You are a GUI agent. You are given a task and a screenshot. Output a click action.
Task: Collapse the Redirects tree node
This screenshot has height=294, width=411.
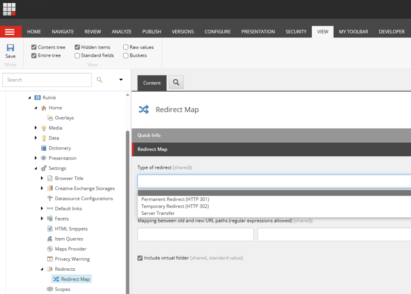tap(42, 269)
